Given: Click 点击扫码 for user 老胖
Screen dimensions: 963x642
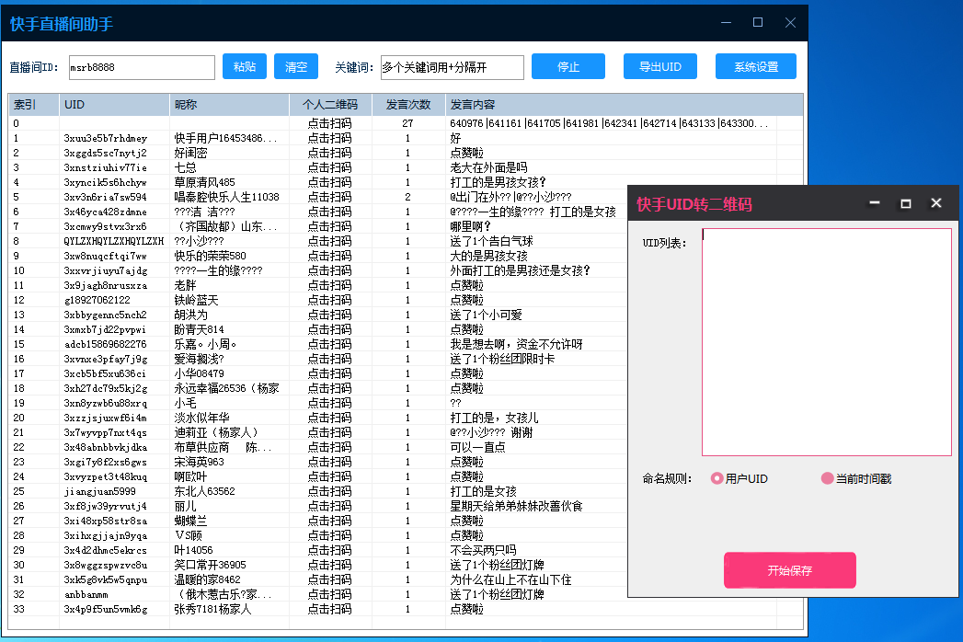Looking at the screenshot, I should tap(330, 286).
